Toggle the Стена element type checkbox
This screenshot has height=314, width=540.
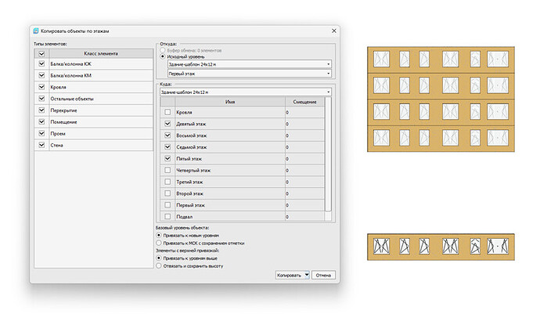click(41, 146)
